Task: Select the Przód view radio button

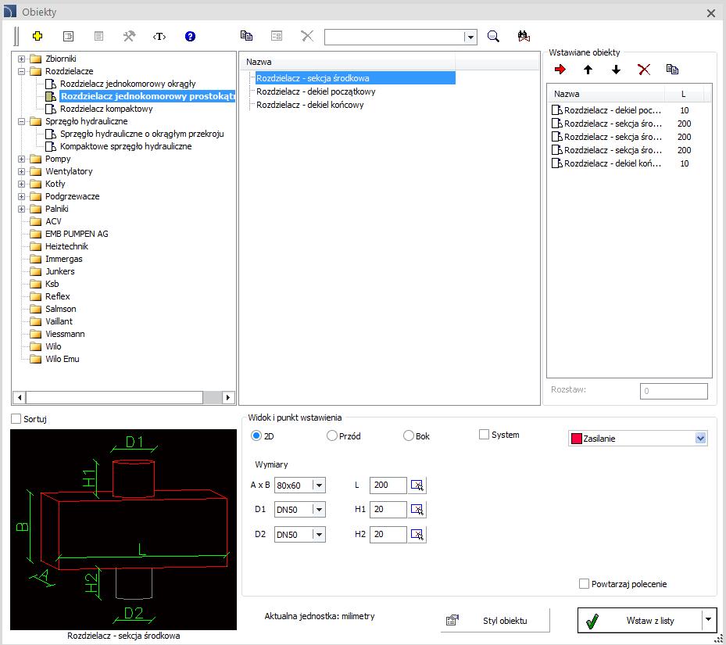Action: (x=331, y=435)
